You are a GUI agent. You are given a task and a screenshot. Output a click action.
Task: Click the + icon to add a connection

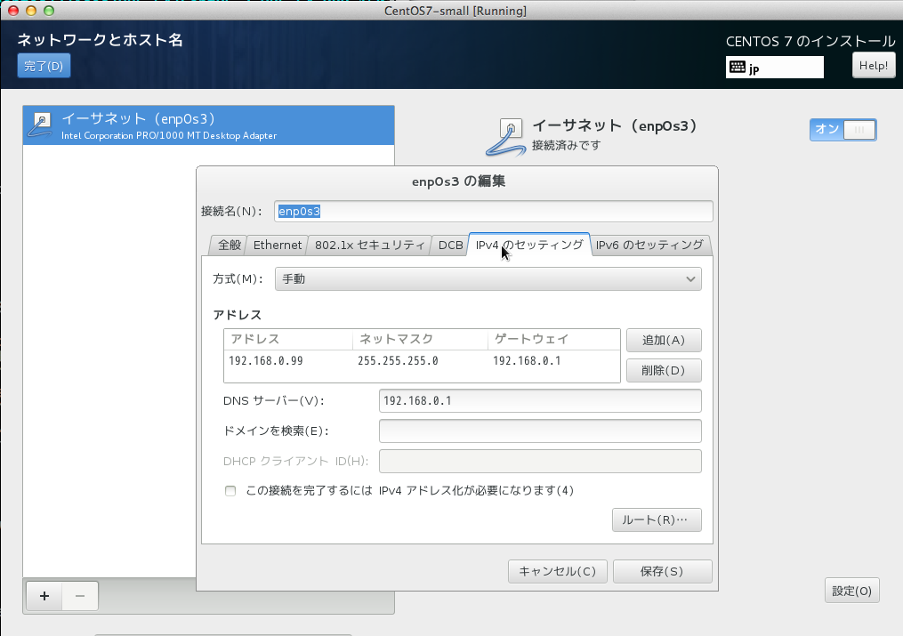tap(44, 596)
